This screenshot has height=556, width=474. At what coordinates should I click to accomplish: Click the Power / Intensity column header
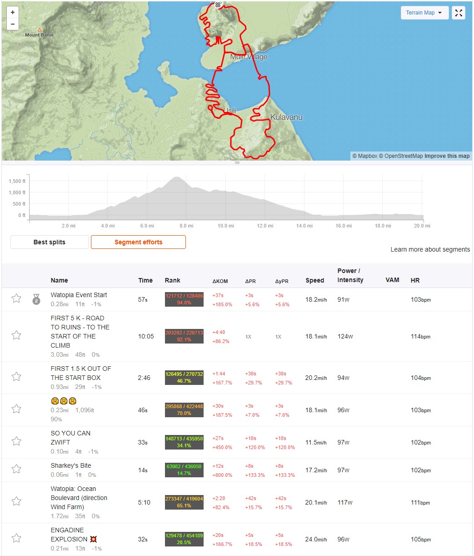tap(350, 275)
